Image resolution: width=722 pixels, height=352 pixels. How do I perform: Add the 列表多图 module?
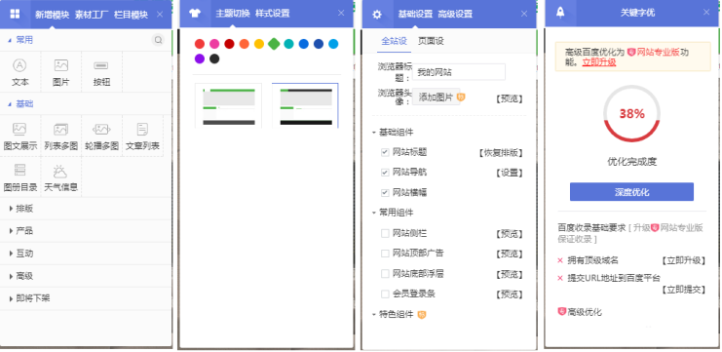(x=61, y=137)
